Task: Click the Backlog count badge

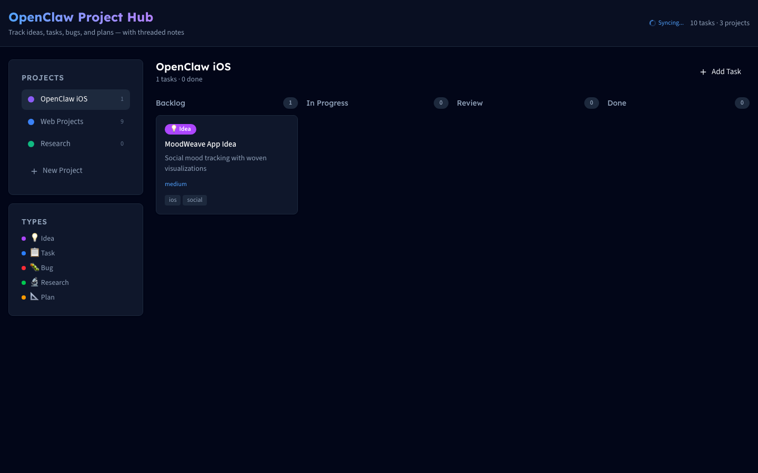Action: click(x=291, y=103)
